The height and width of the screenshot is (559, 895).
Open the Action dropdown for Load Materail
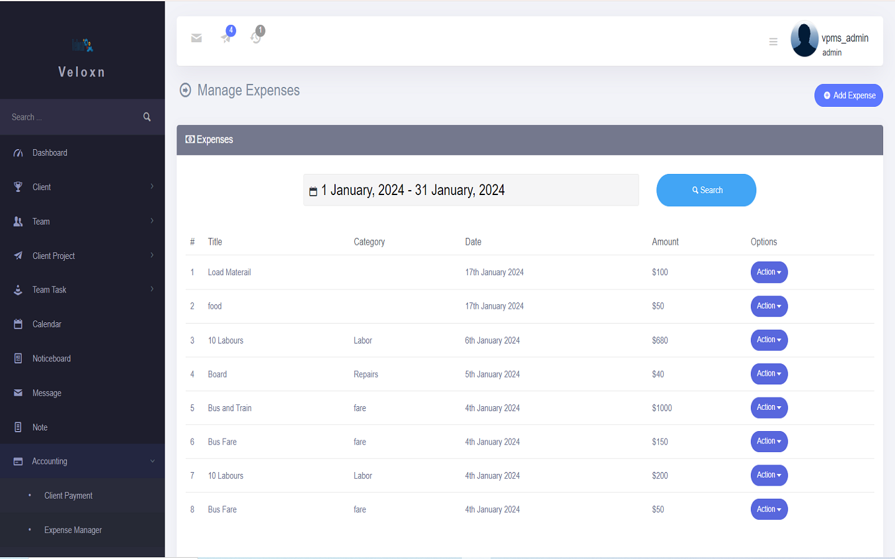coord(769,272)
